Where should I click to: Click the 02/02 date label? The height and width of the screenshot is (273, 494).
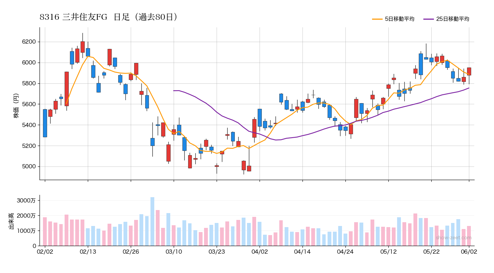click(x=45, y=251)
